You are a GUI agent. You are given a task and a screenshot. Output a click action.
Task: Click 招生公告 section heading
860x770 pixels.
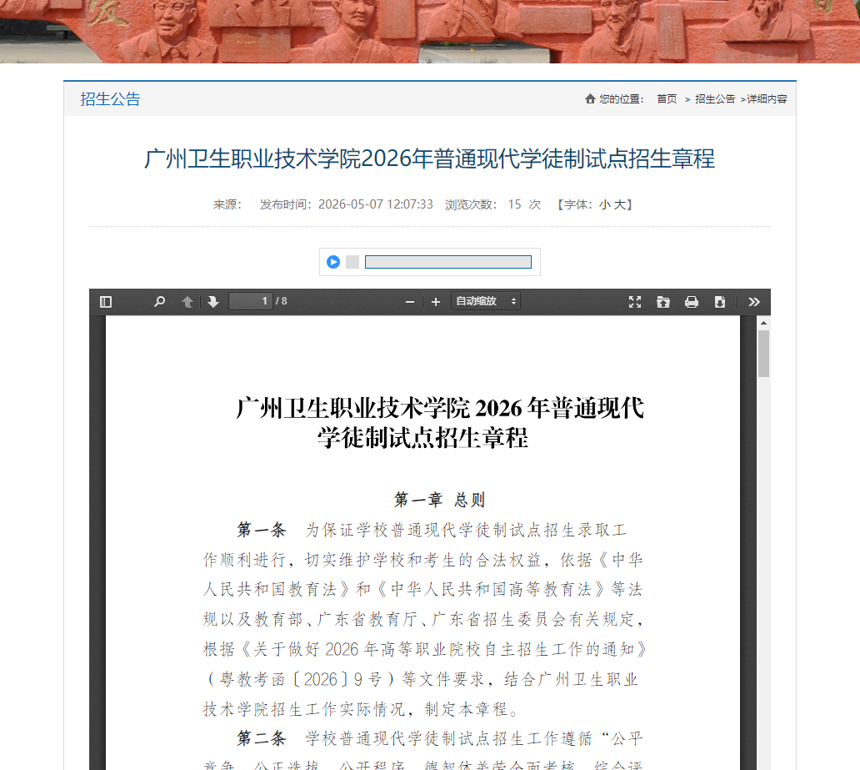110,99
